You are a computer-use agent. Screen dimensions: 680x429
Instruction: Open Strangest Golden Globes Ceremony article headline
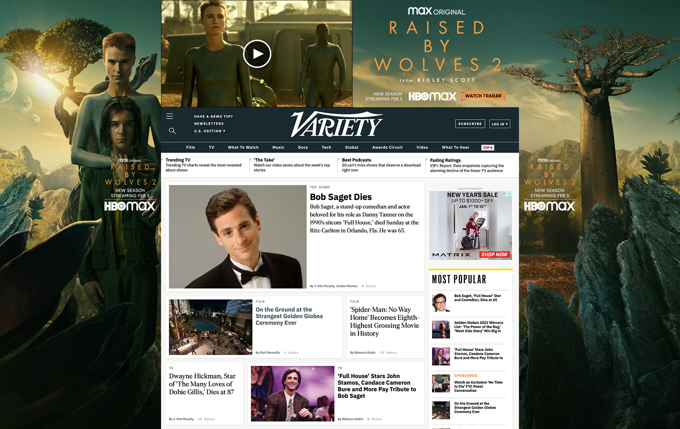[289, 316]
